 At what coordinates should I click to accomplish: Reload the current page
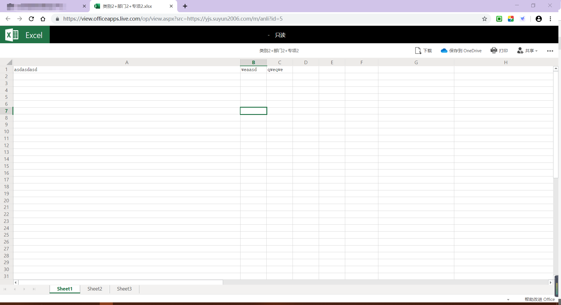(31, 19)
